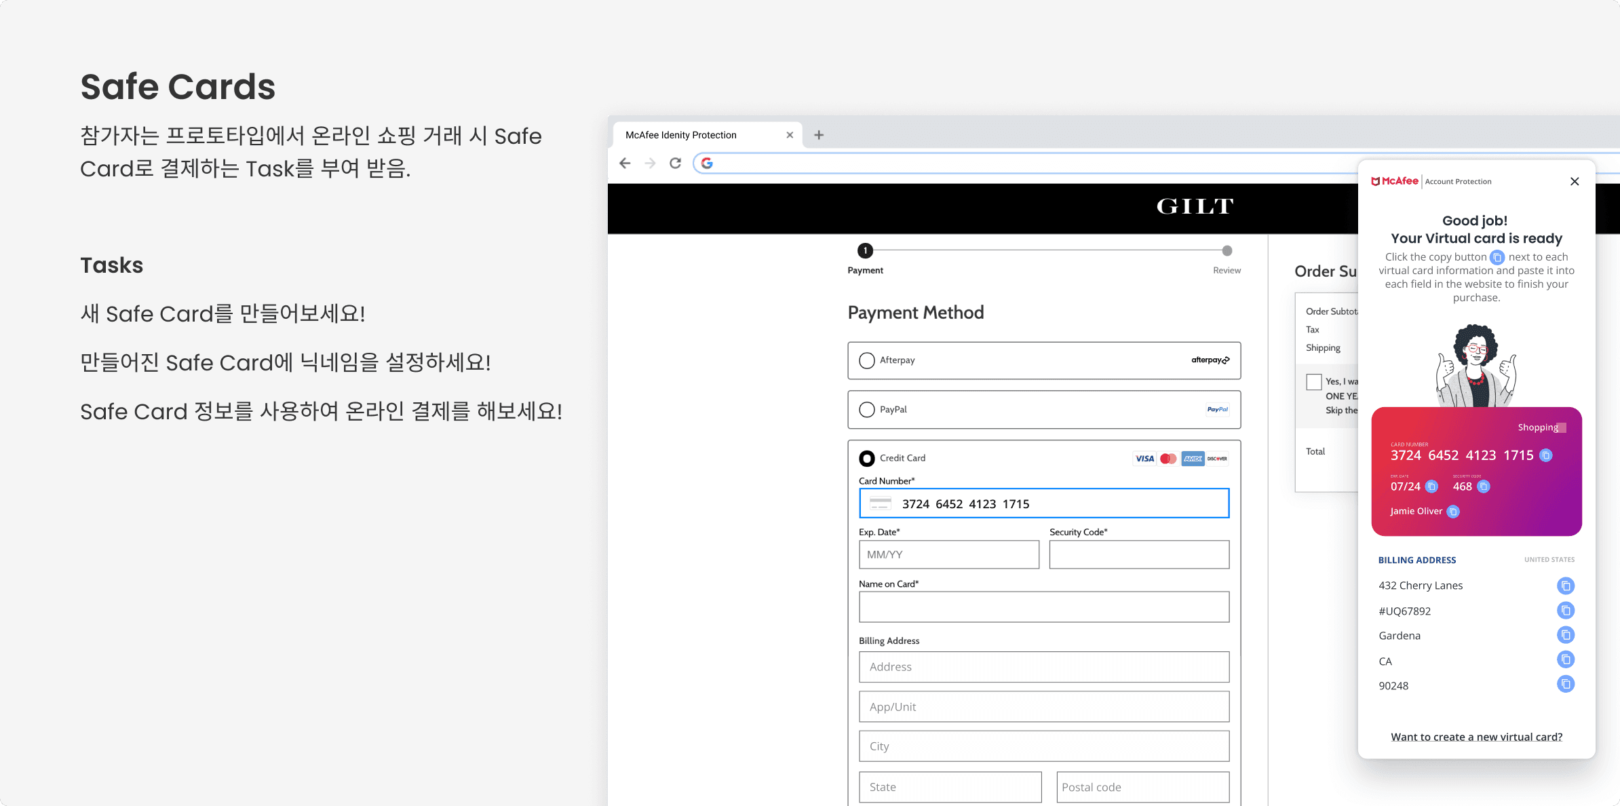Screen dimensions: 1620x806
Task: Click the billing Address field
Action: pyautogui.click(x=1044, y=667)
